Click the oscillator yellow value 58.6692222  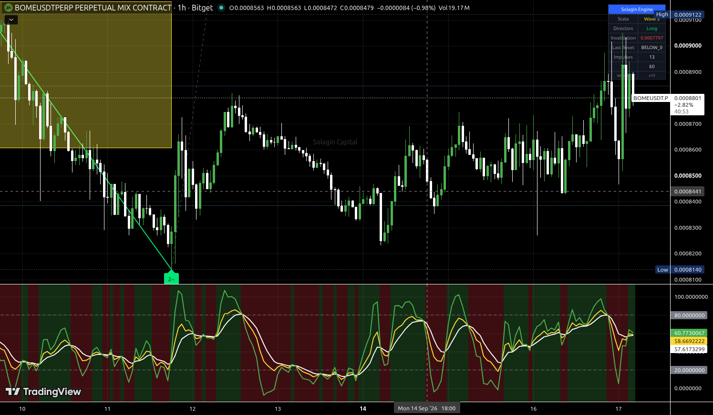tap(689, 341)
